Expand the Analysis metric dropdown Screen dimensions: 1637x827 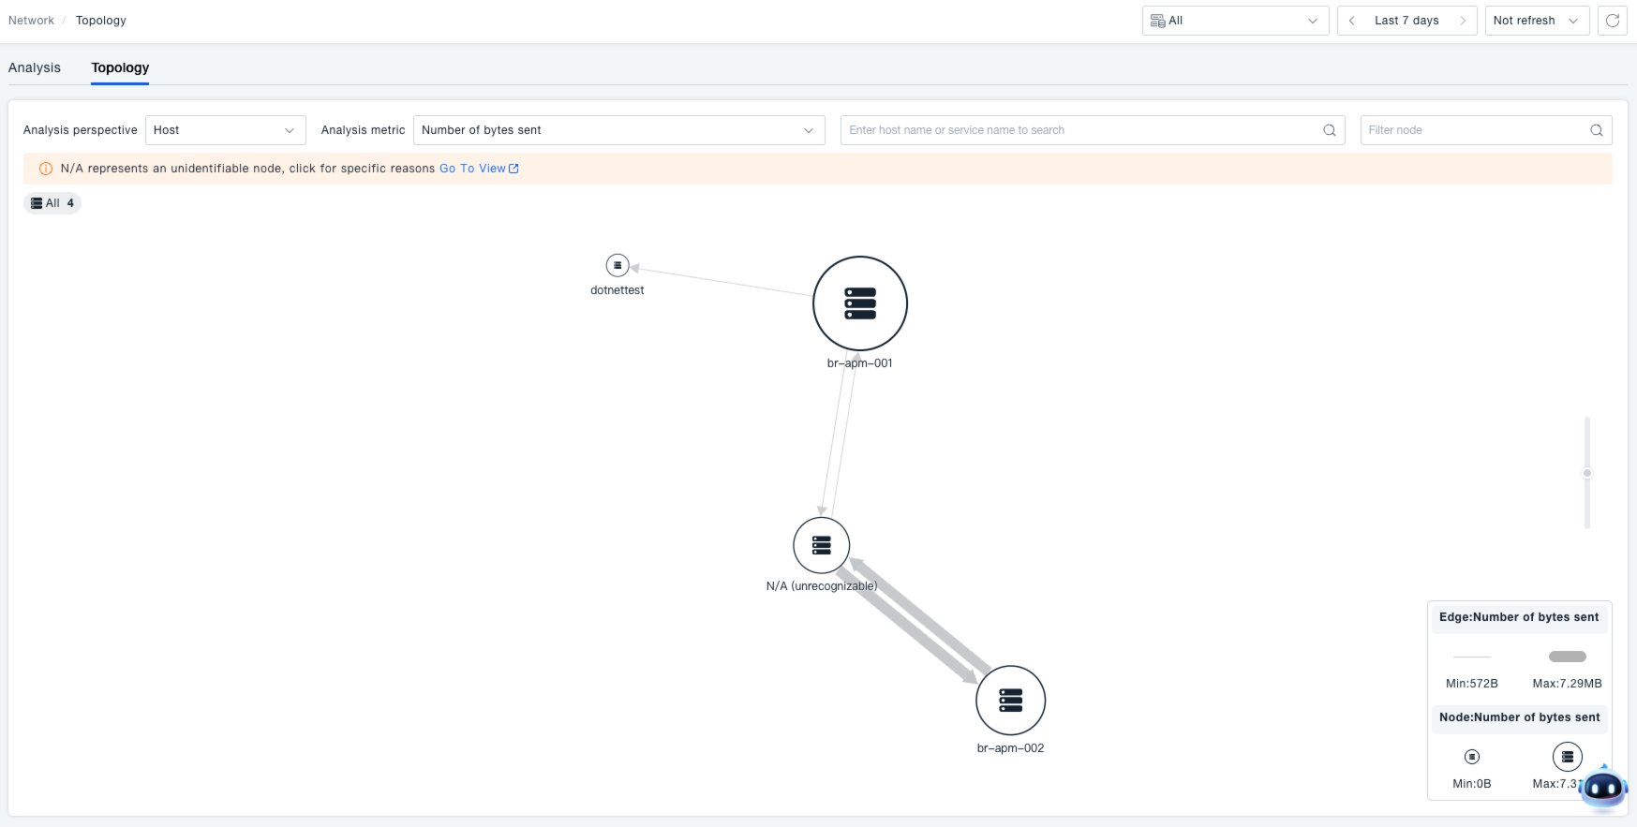point(618,130)
